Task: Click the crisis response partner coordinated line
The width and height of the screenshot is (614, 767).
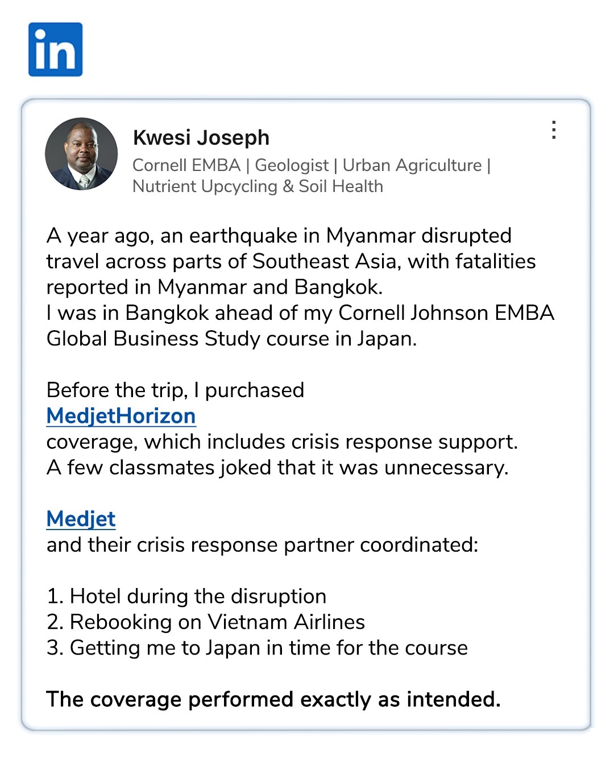Action: (x=263, y=545)
